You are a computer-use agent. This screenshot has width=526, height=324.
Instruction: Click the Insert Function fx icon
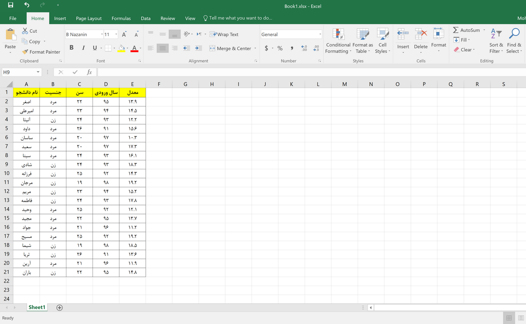click(89, 72)
